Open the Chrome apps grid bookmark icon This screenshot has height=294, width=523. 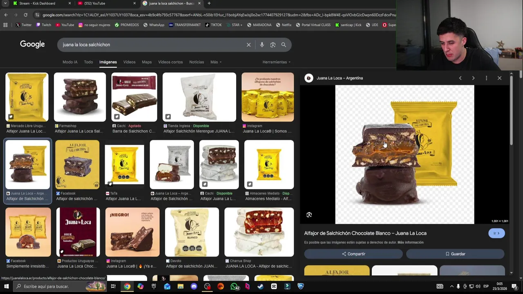click(5, 25)
